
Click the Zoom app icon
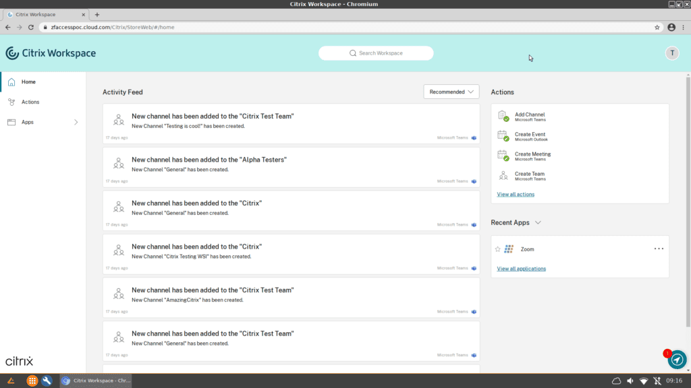point(509,249)
